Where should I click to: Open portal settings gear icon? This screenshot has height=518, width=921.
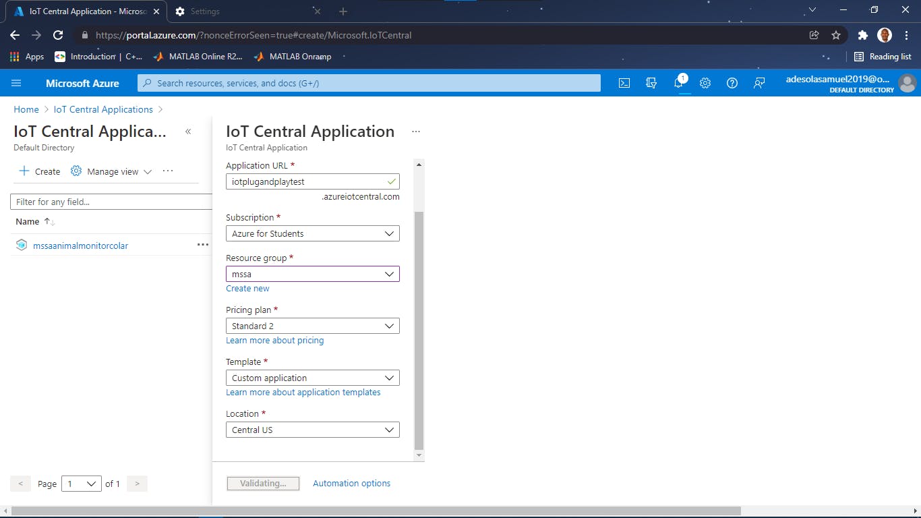click(705, 83)
